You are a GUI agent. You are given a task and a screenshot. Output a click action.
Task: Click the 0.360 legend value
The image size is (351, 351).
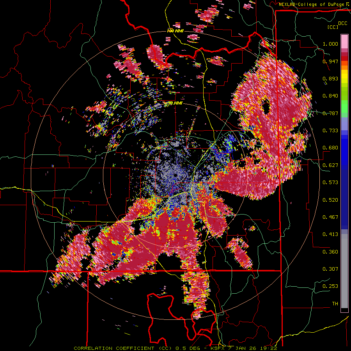[x=330, y=252]
